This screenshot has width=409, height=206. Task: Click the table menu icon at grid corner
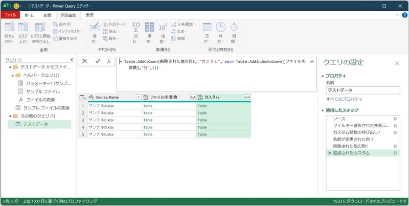[x=83, y=97]
